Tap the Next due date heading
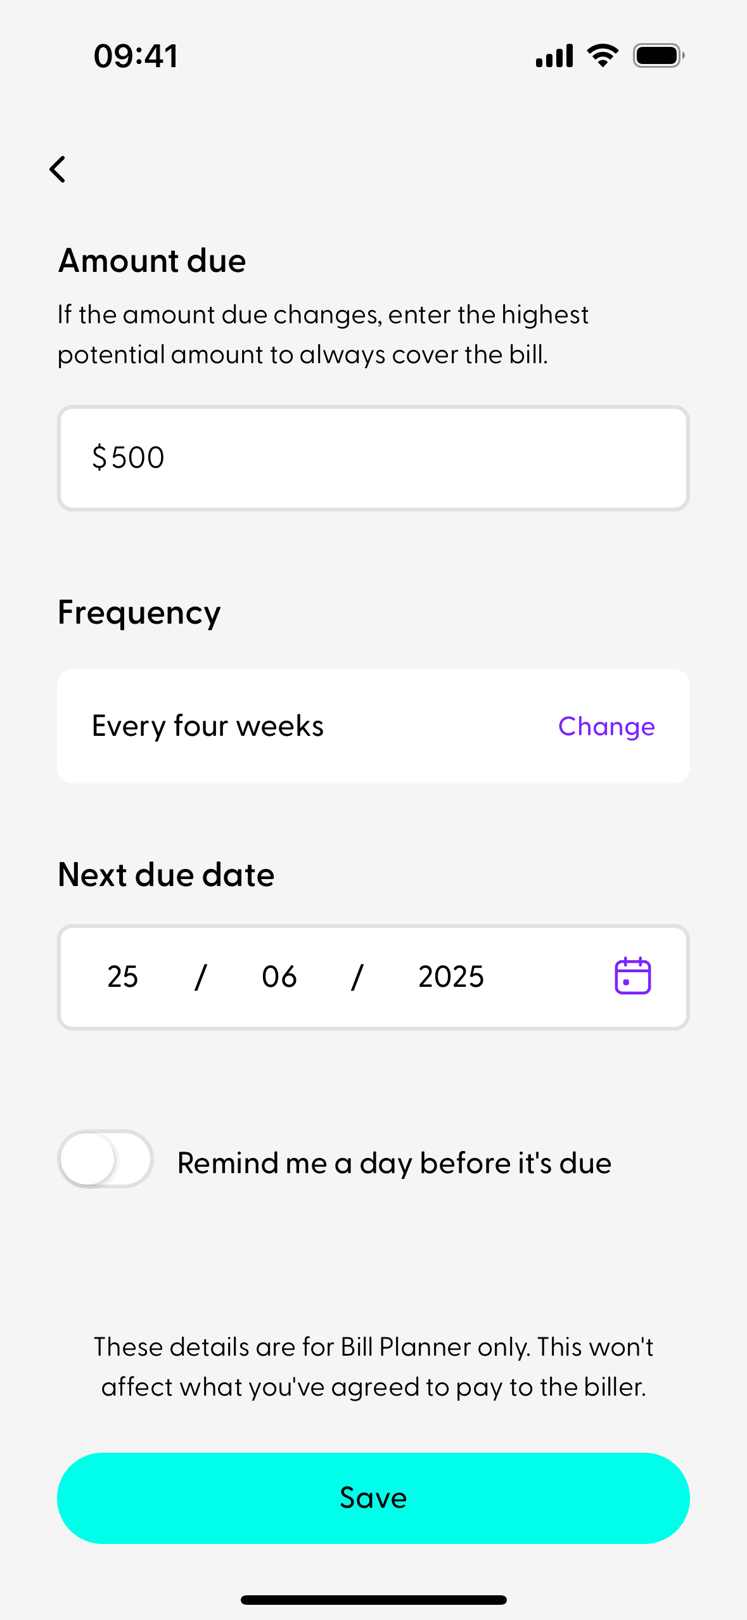Screen dimensions: 747x1620 [166, 875]
